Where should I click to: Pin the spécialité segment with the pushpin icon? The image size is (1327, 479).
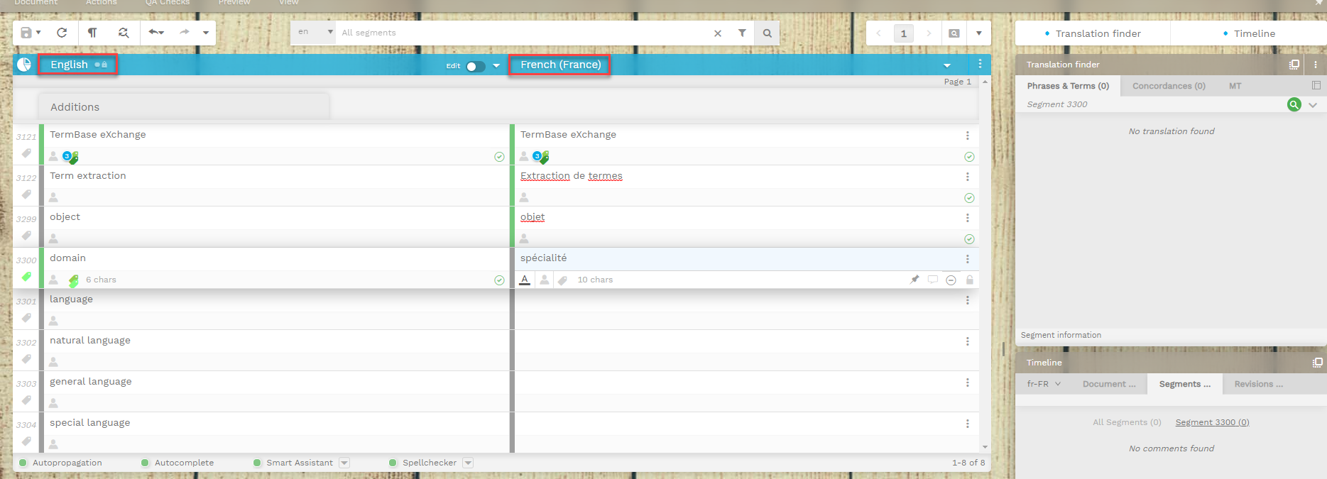914,280
